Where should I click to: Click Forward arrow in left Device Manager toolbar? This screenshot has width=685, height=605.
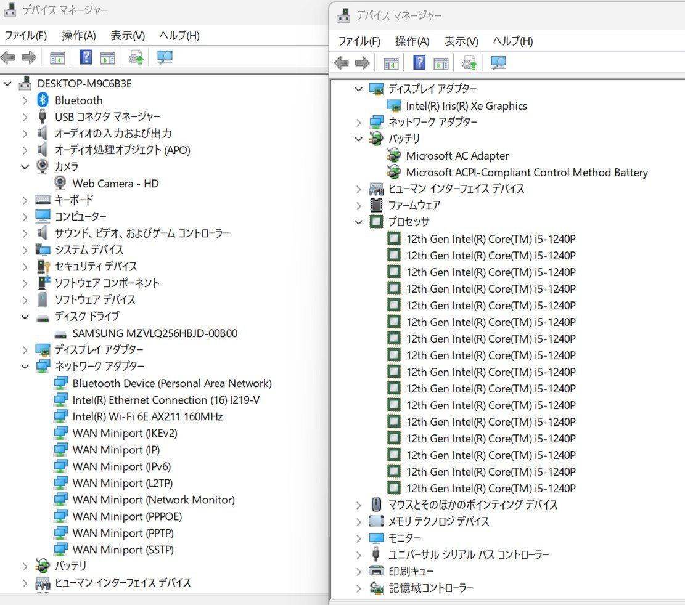click(x=28, y=57)
